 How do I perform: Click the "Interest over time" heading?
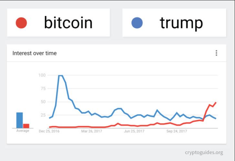[x=34, y=53]
